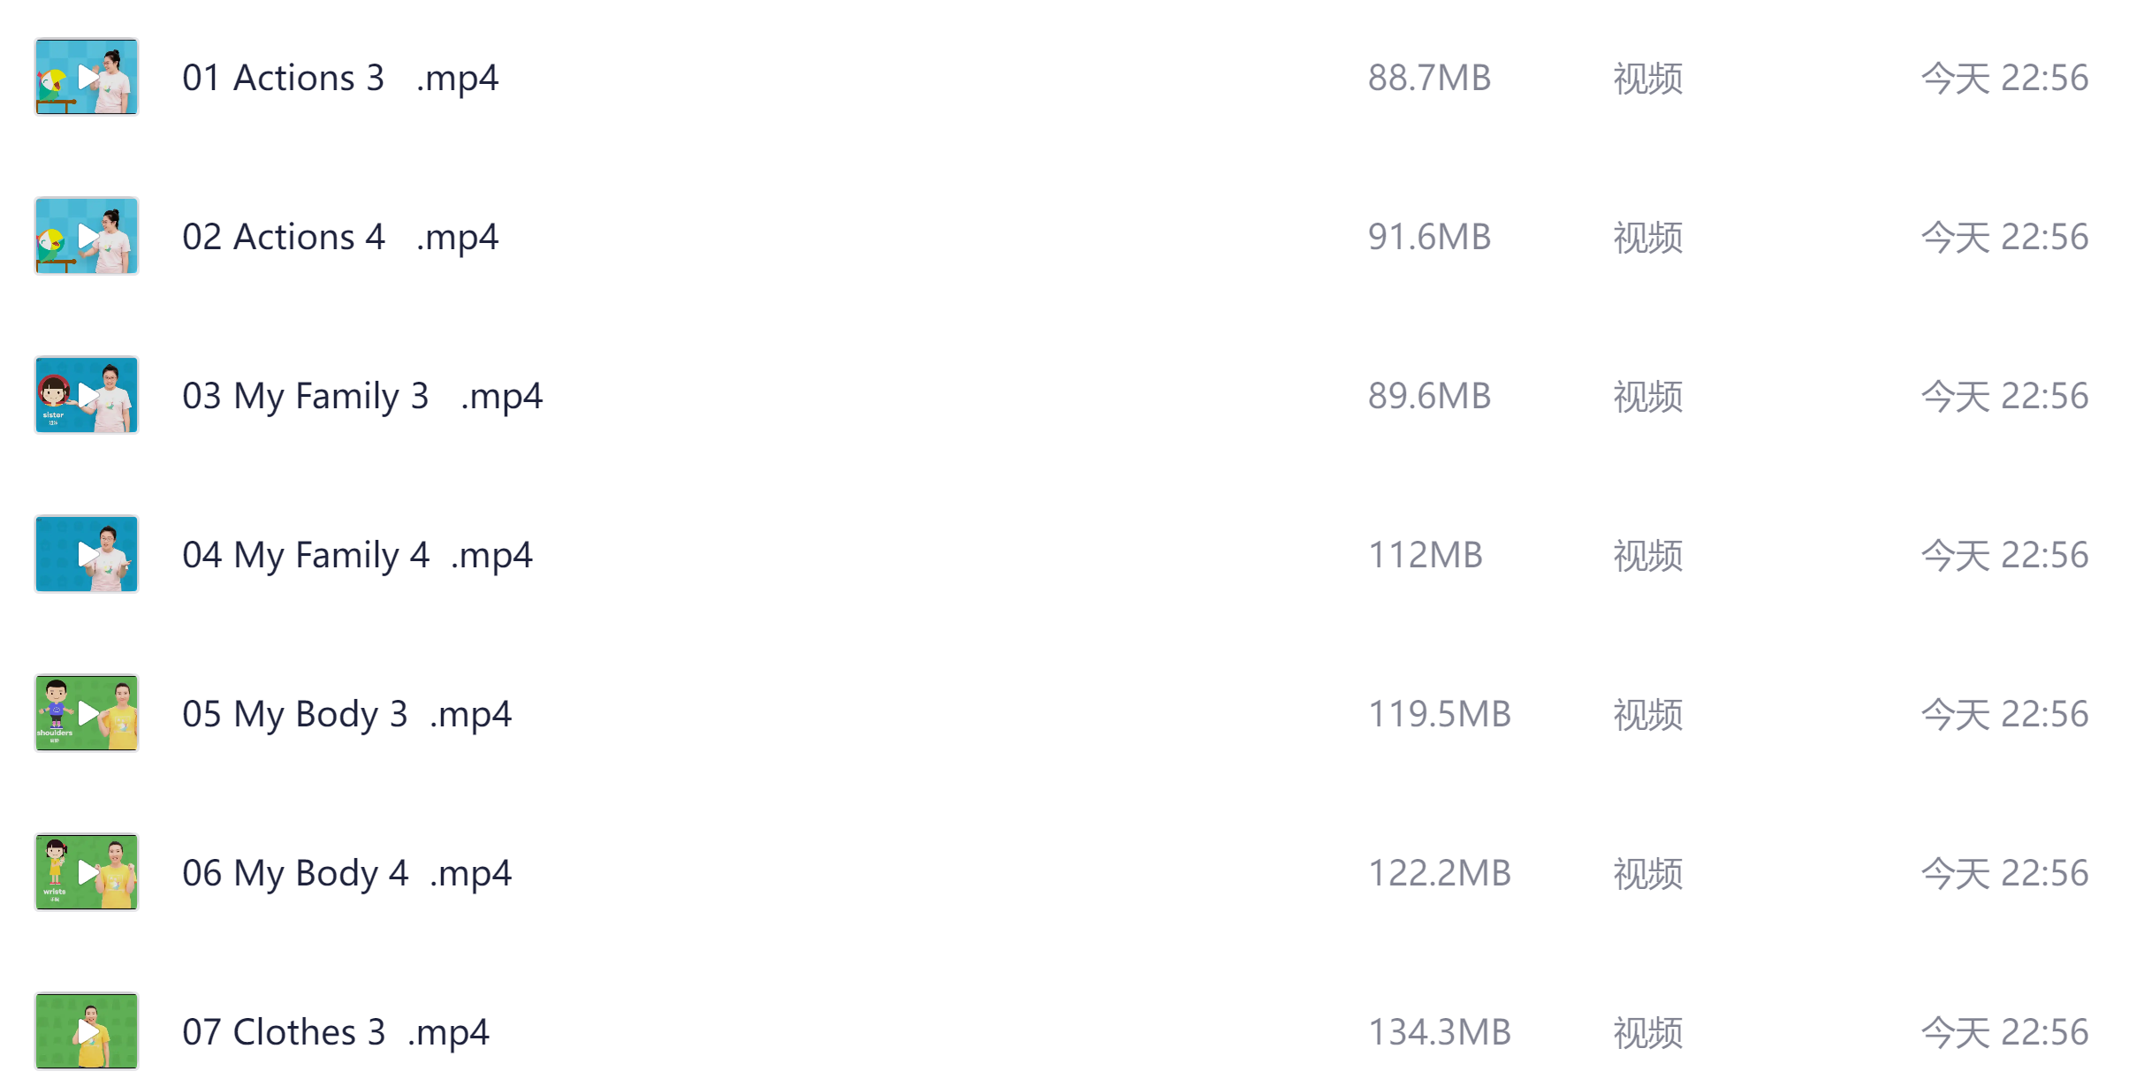This screenshot has height=1079, width=2129.
Task: Select 05 My Body 3 .mp4 filename
Action: [x=346, y=714]
